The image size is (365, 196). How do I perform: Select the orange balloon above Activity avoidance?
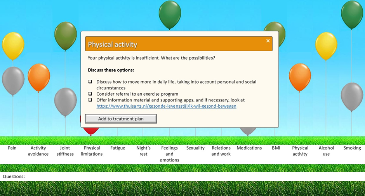39,77
